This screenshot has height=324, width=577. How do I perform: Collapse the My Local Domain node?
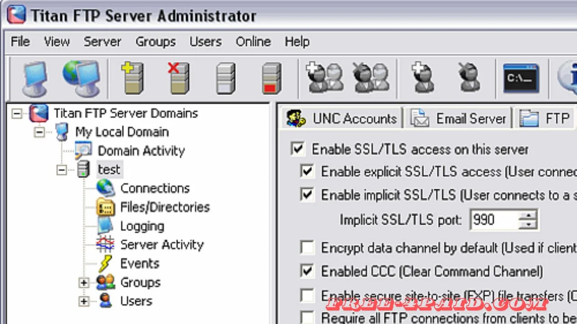(39, 132)
